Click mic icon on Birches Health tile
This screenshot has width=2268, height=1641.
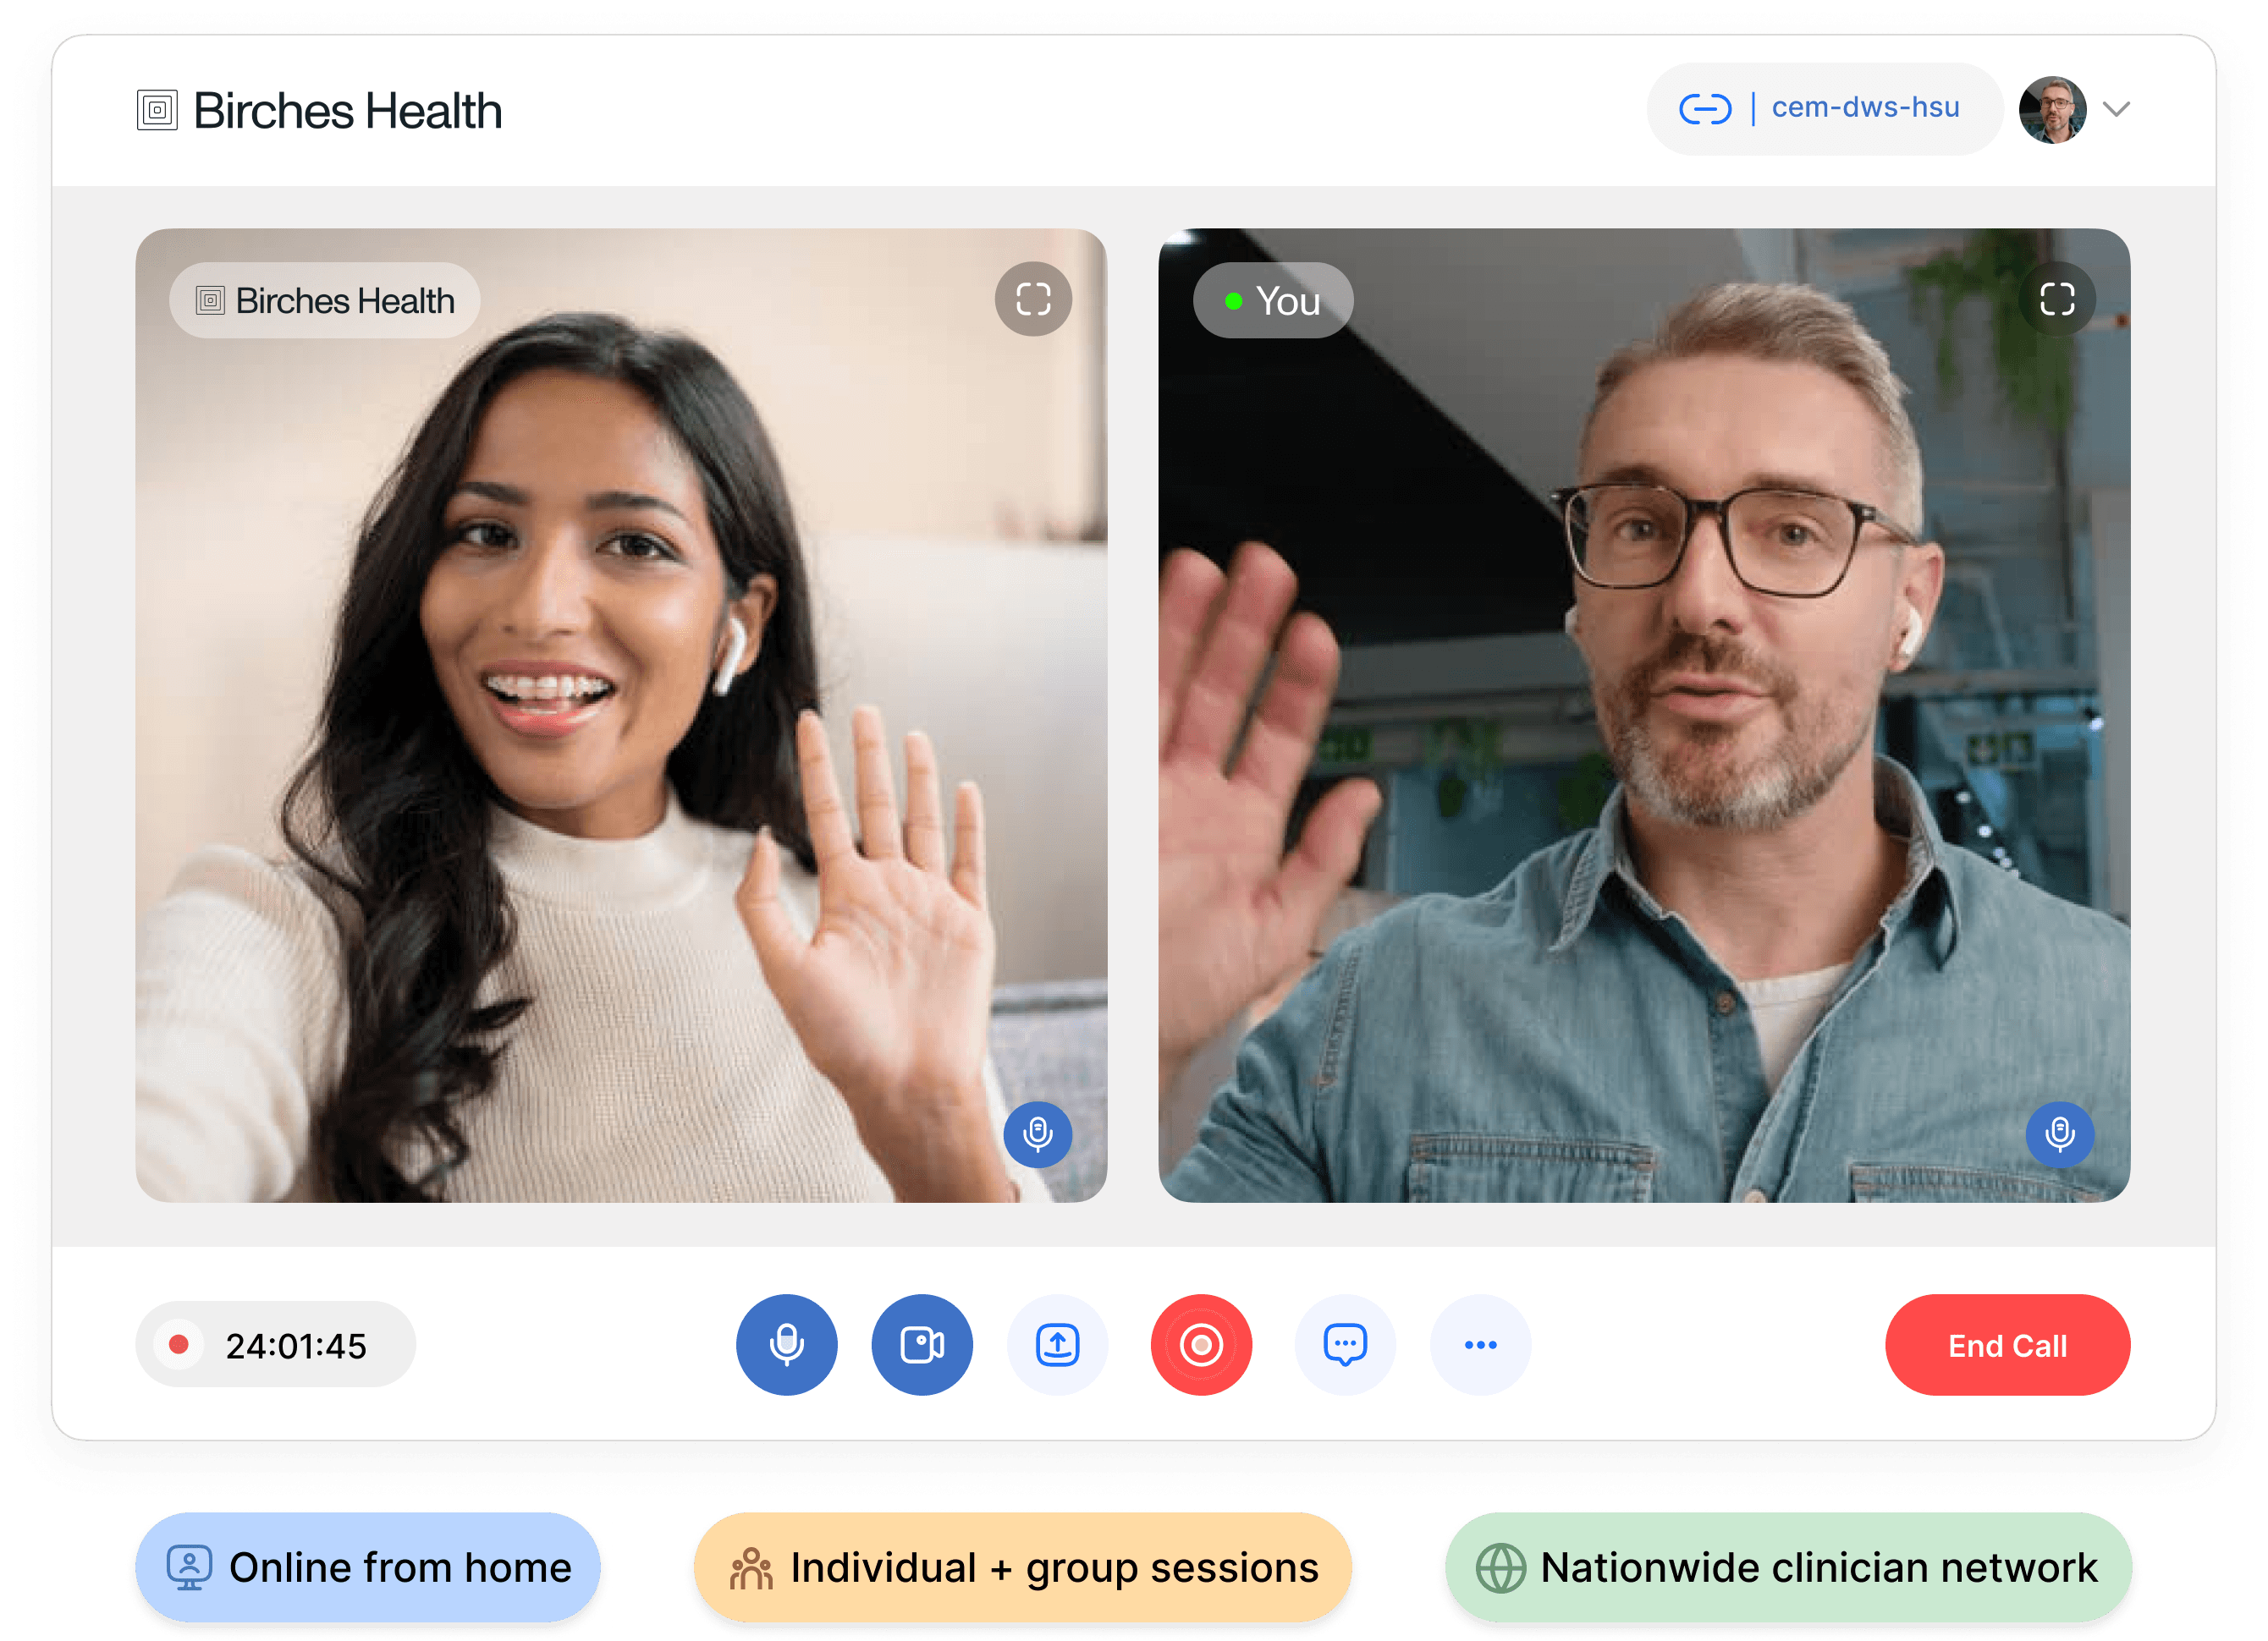tap(1037, 1133)
